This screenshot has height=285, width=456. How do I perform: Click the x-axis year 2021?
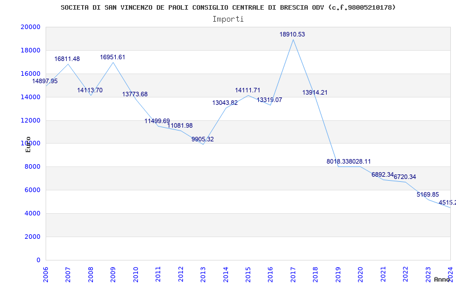(383, 274)
